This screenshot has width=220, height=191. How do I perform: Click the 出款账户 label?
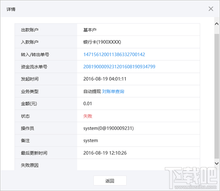pyautogui.click(x=30, y=30)
